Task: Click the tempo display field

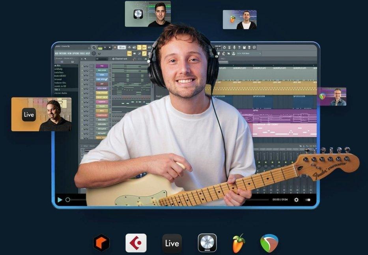Action: point(121,48)
